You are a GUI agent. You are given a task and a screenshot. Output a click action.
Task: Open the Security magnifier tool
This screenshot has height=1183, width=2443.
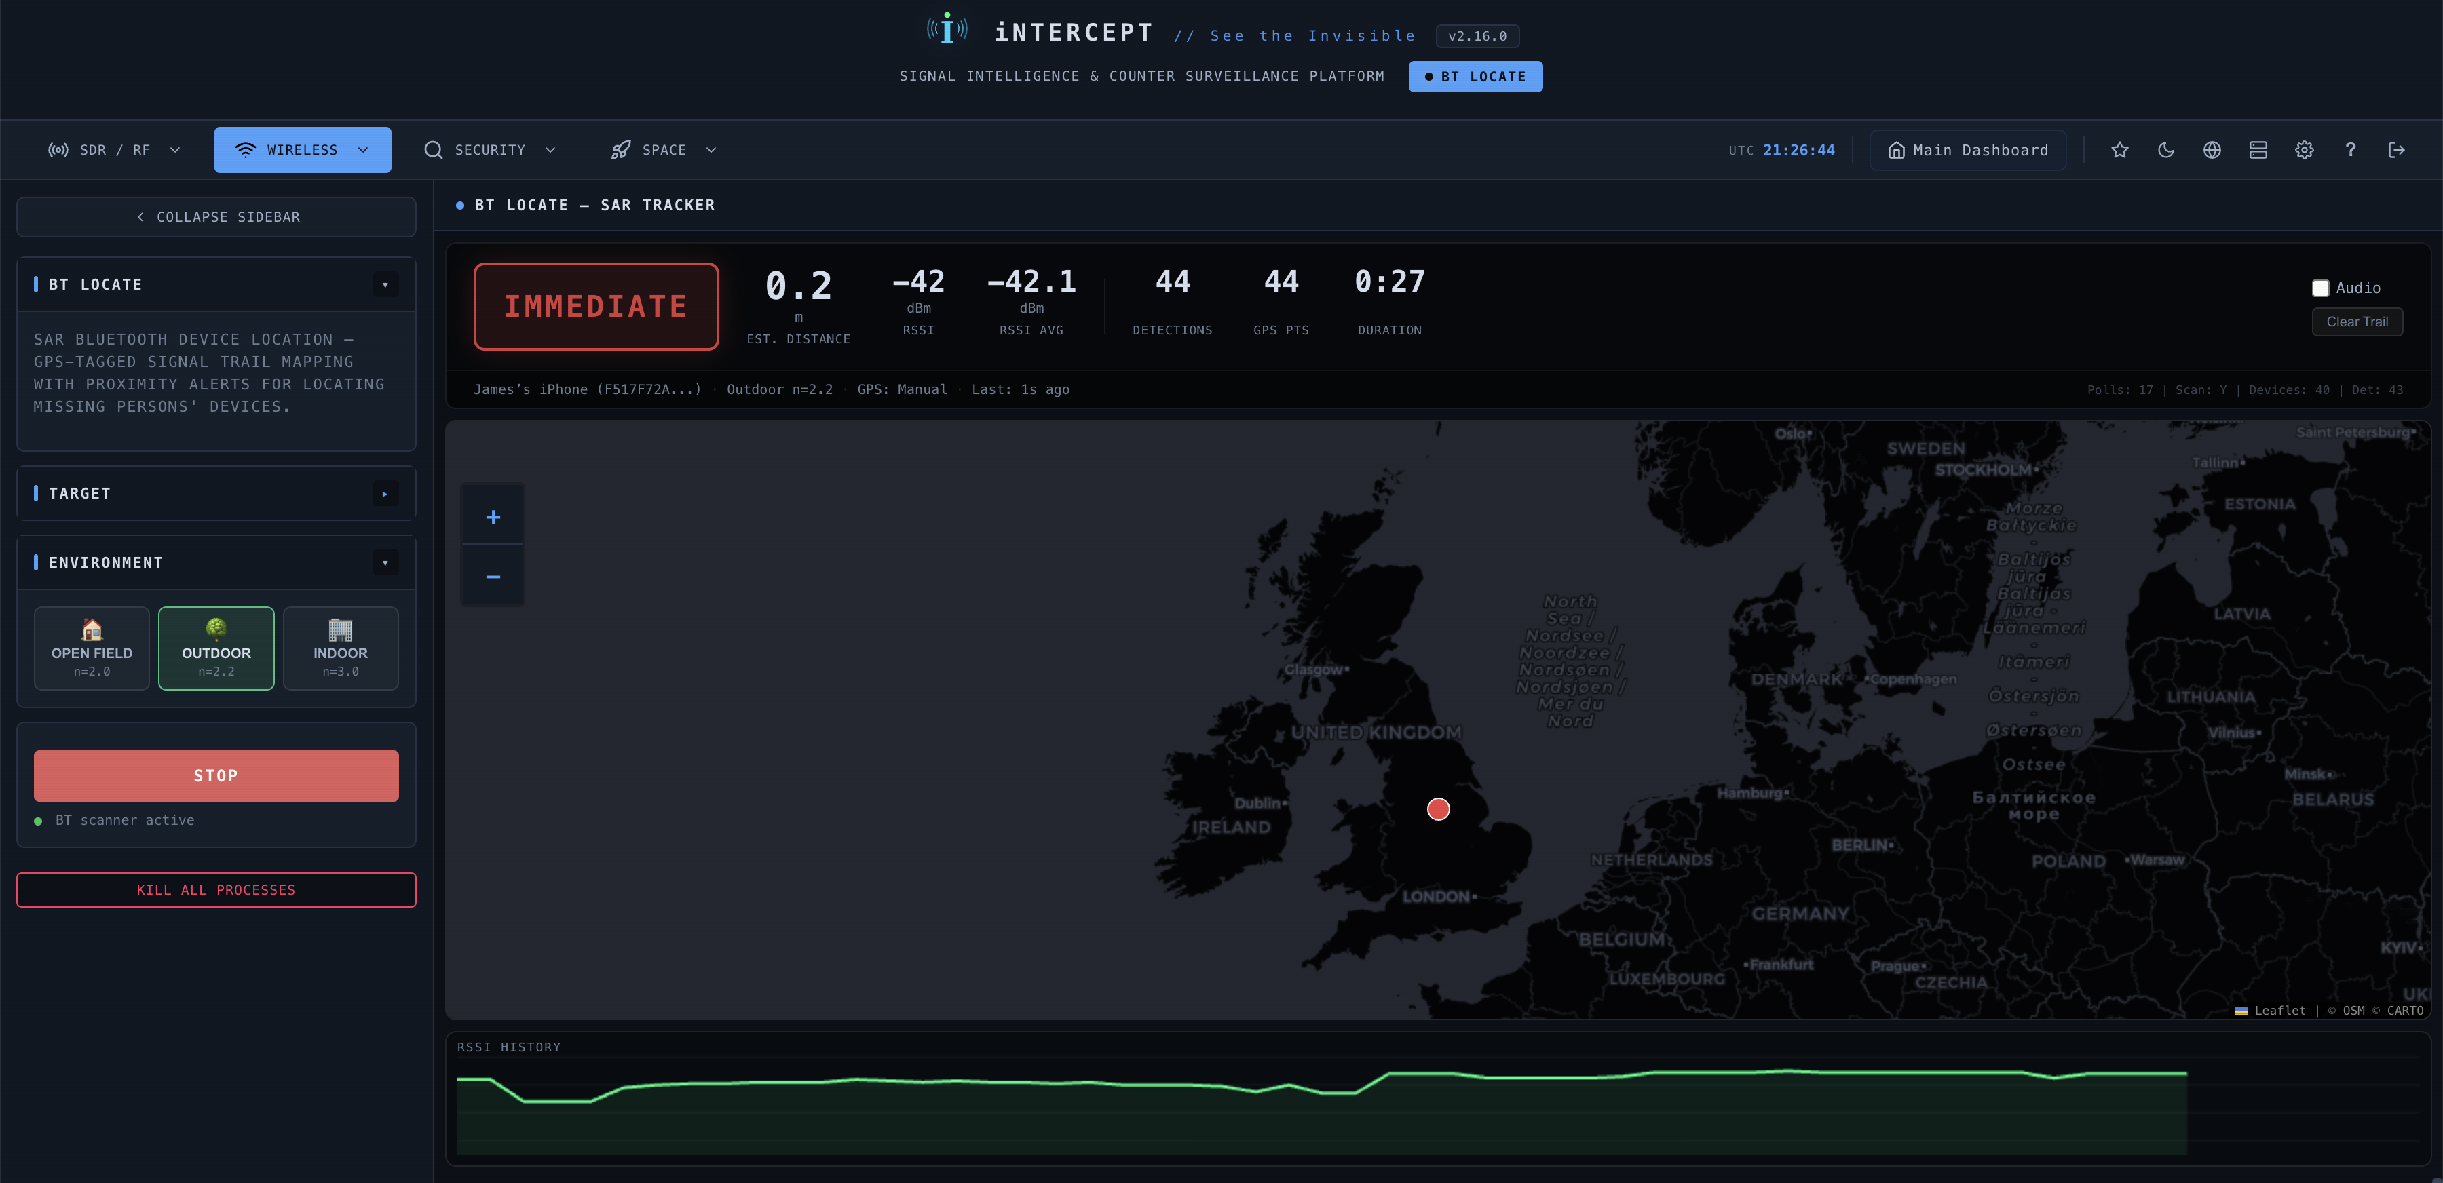(434, 150)
